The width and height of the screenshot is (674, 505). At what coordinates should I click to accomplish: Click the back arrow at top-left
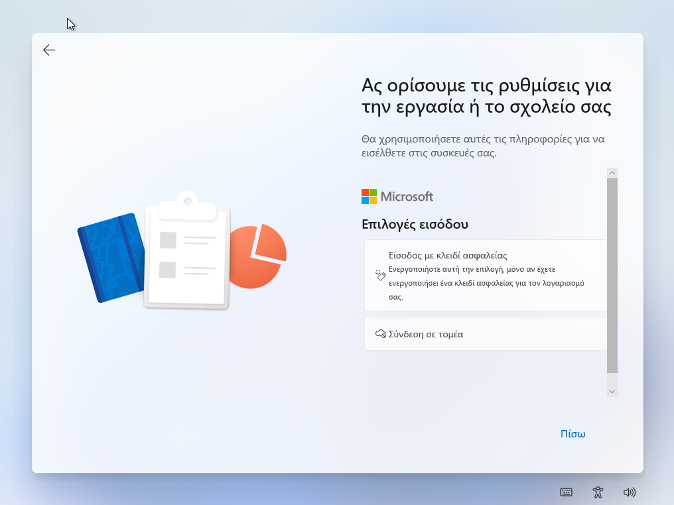[x=49, y=50]
